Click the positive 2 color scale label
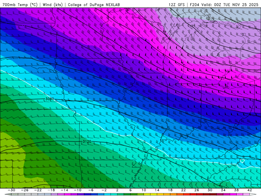The image size is (261, 196). [x=117, y=190]
